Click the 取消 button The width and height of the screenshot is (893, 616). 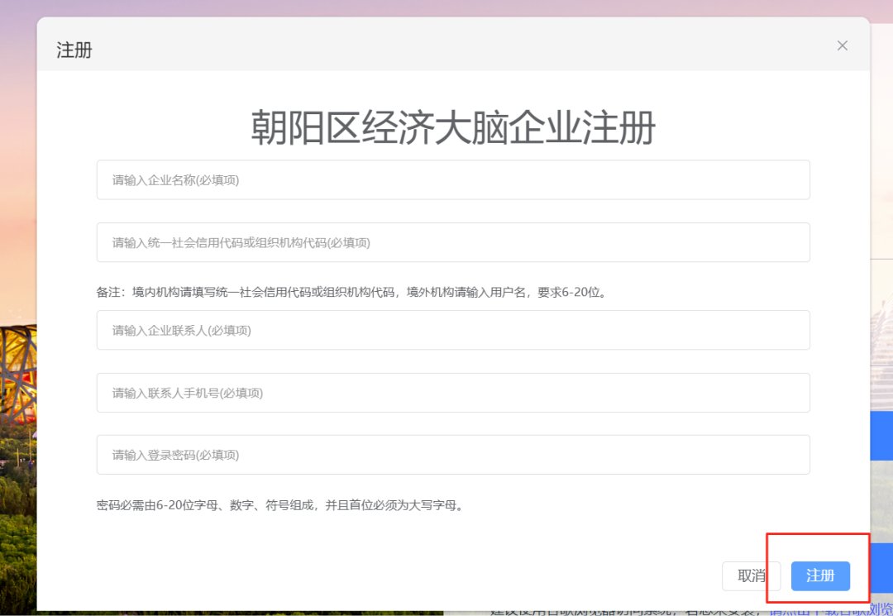tap(751, 576)
